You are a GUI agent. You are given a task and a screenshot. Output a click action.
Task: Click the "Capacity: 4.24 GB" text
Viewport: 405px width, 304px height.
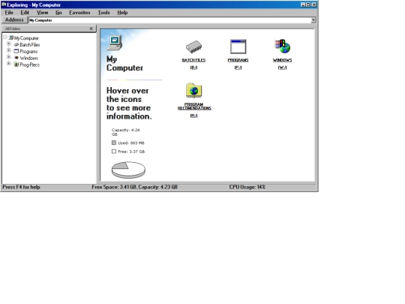(126, 132)
